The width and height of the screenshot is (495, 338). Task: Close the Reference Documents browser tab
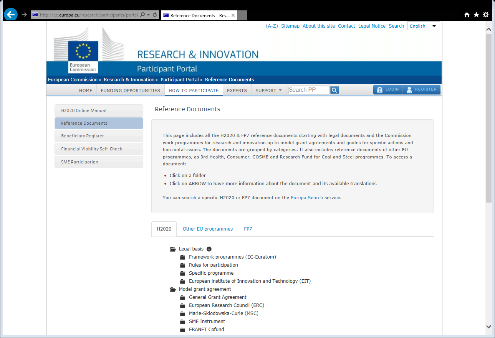pyautogui.click(x=233, y=15)
